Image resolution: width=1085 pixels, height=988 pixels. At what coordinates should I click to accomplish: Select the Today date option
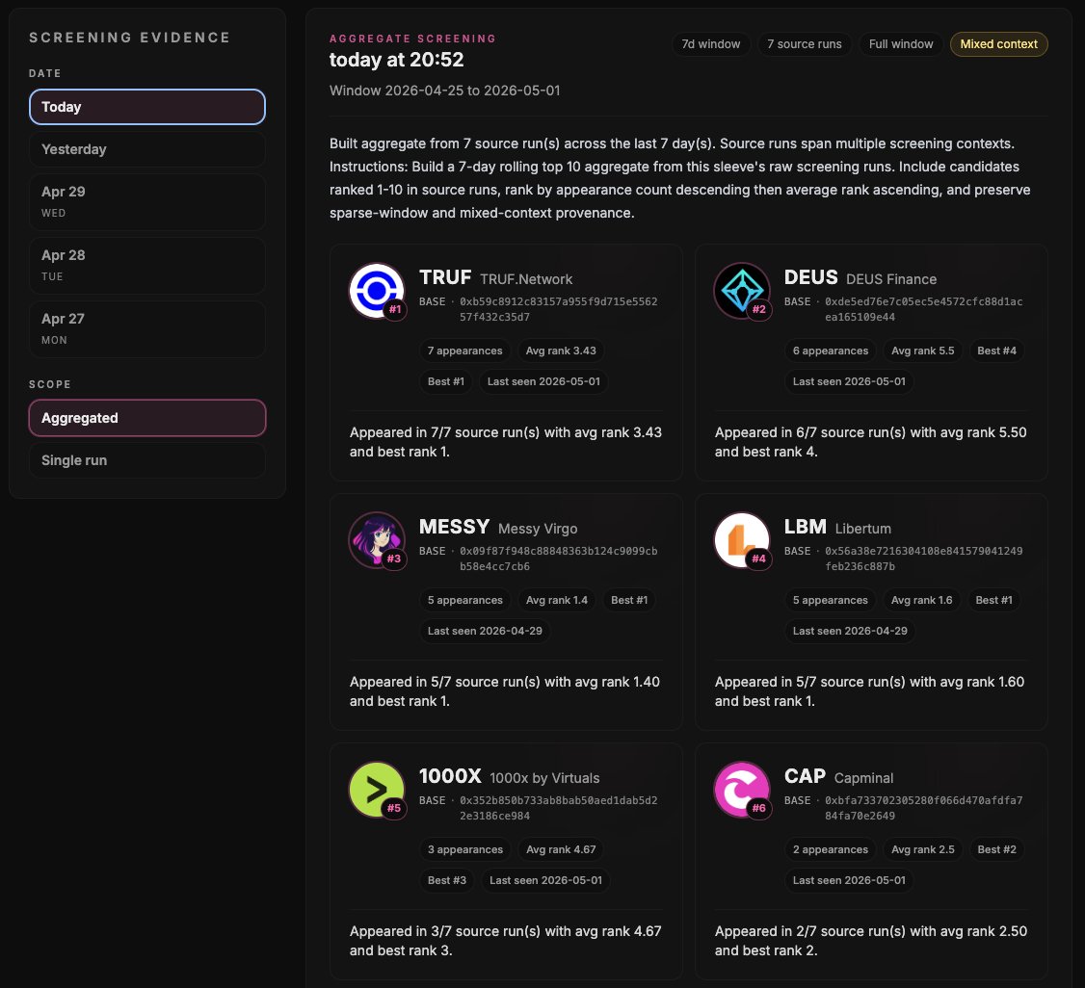147,107
